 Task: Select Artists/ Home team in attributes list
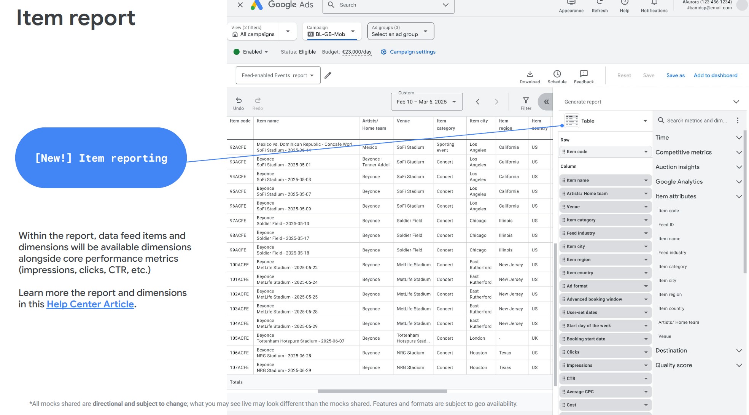pos(679,323)
